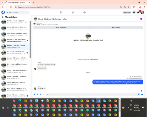147x117 pixels.
Task: Open the Windows Start menu
Action: [x=3, y=108]
